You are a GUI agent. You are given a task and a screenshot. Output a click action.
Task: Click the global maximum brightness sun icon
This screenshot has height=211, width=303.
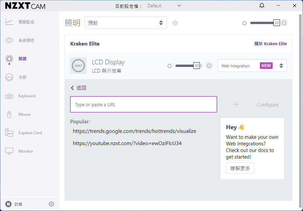[284, 23]
